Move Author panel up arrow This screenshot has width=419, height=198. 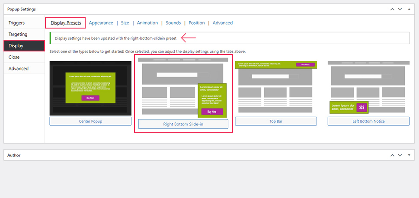[392, 155]
